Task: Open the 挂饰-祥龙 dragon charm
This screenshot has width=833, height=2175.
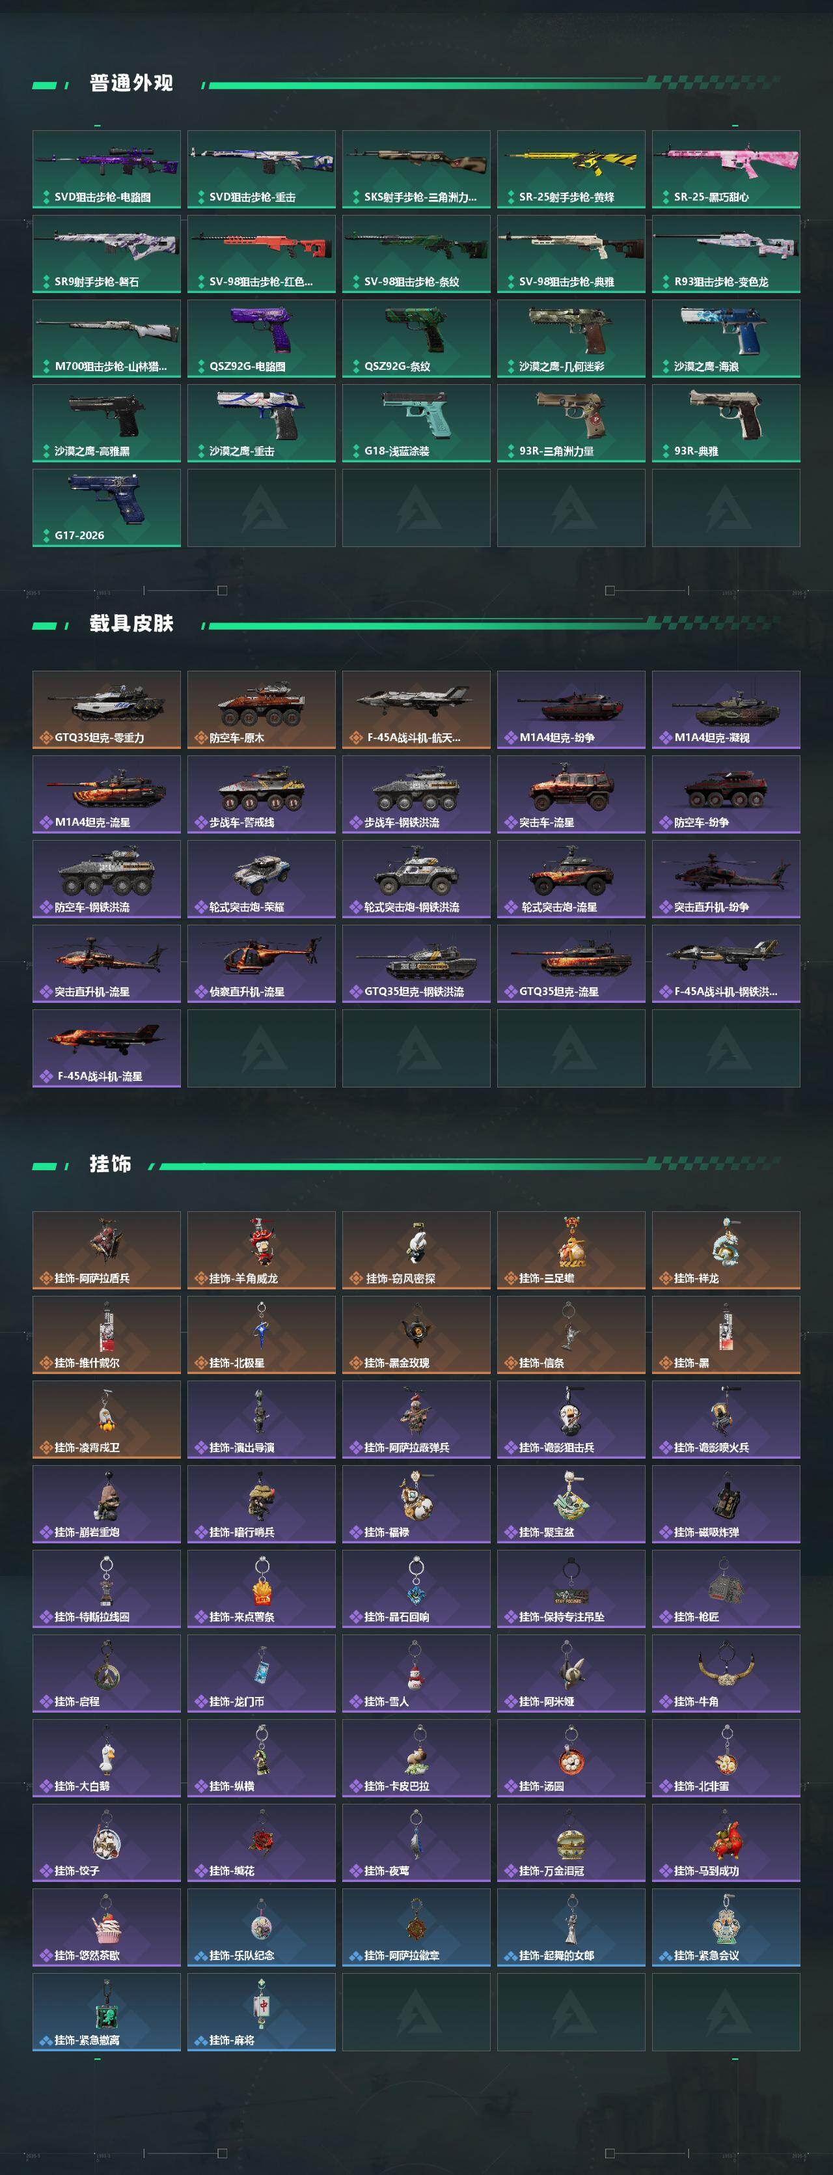Action: click(x=726, y=1250)
